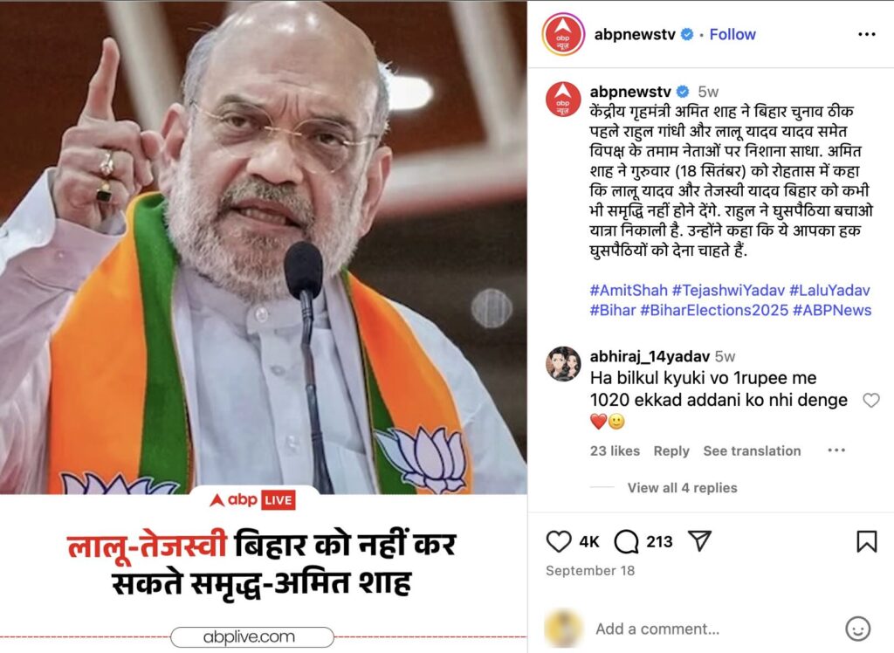Open comment options three dots

[x=836, y=450]
